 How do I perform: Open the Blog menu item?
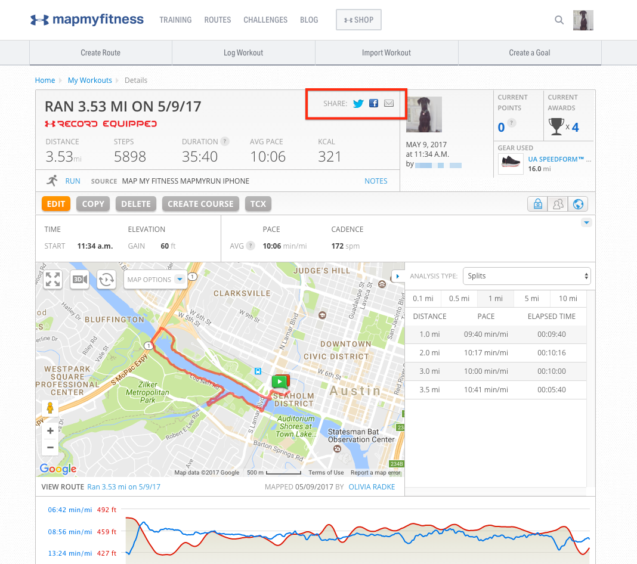click(309, 20)
